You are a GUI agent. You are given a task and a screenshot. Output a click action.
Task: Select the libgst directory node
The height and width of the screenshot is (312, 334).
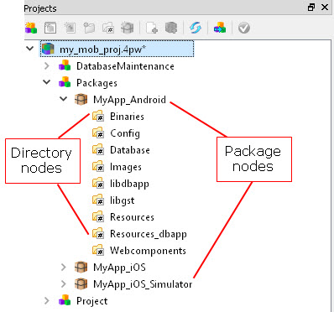123,200
